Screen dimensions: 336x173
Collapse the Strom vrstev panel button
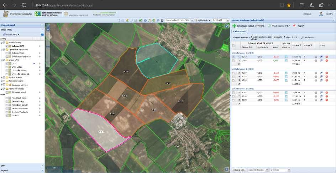point(42,30)
